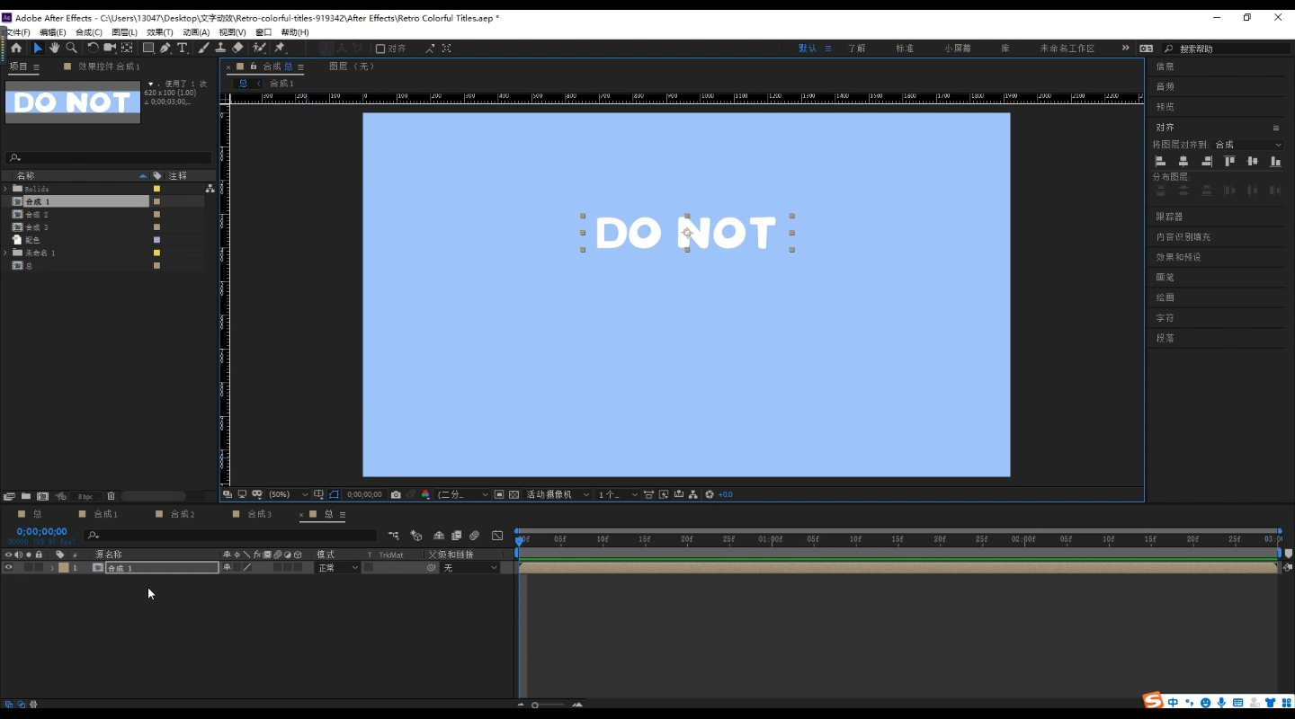This screenshot has height=719, width=1295.
Task: Select the Zoom magnifier tool
Action: [x=71, y=49]
